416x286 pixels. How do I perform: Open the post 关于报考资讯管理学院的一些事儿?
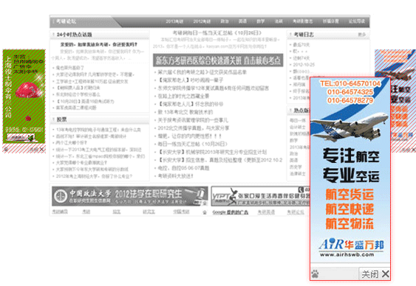click(x=193, y=120)
